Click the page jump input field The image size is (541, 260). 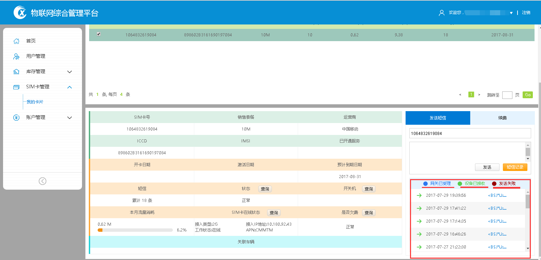507,95
